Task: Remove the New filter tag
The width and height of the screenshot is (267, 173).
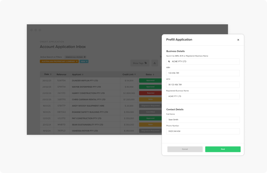Action: (x=87, y=61)
